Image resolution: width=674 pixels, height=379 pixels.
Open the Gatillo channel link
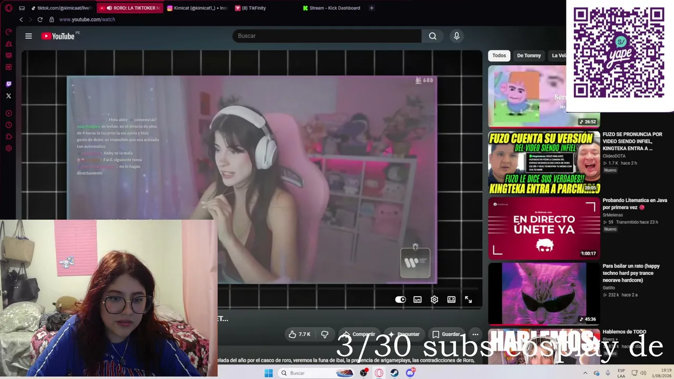609,287
